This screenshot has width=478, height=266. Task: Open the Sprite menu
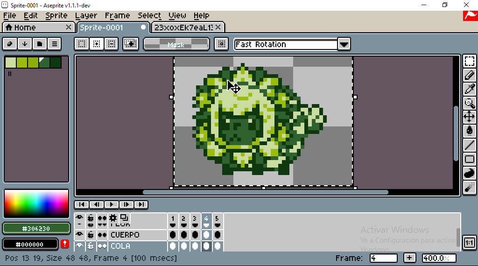(x=56, y=15)
